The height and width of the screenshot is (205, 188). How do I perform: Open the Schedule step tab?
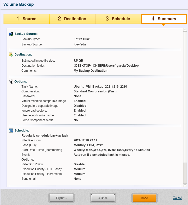[118, 19]
